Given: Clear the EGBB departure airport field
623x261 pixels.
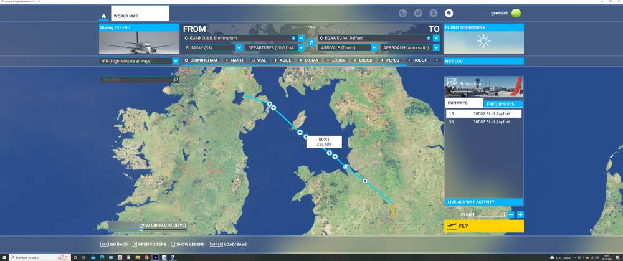Looking at the screenshot, I should click(x=293, y=38).
